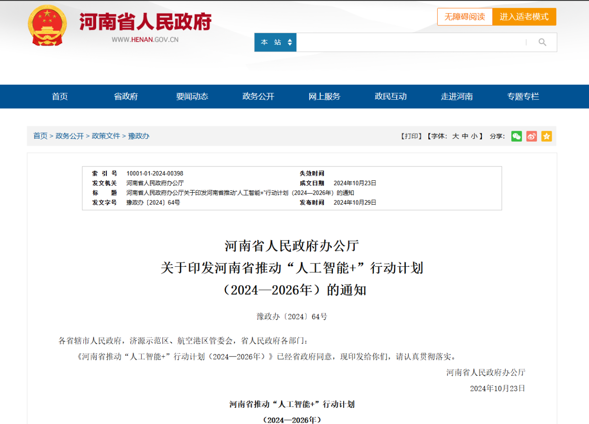Set font size to 大

(456, 136)
